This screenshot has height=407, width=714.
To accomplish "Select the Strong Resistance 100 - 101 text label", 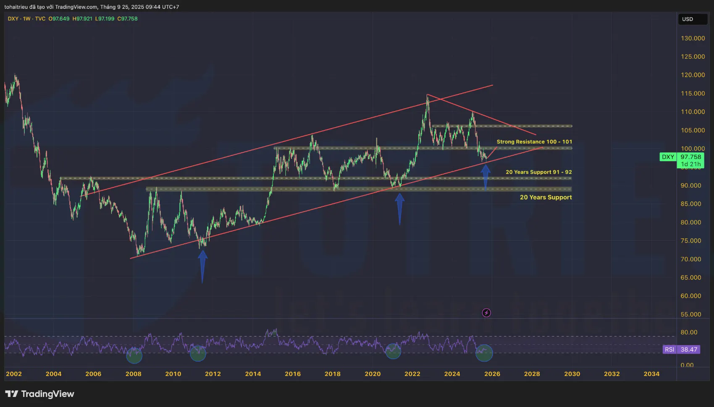I will pos(534,142).
